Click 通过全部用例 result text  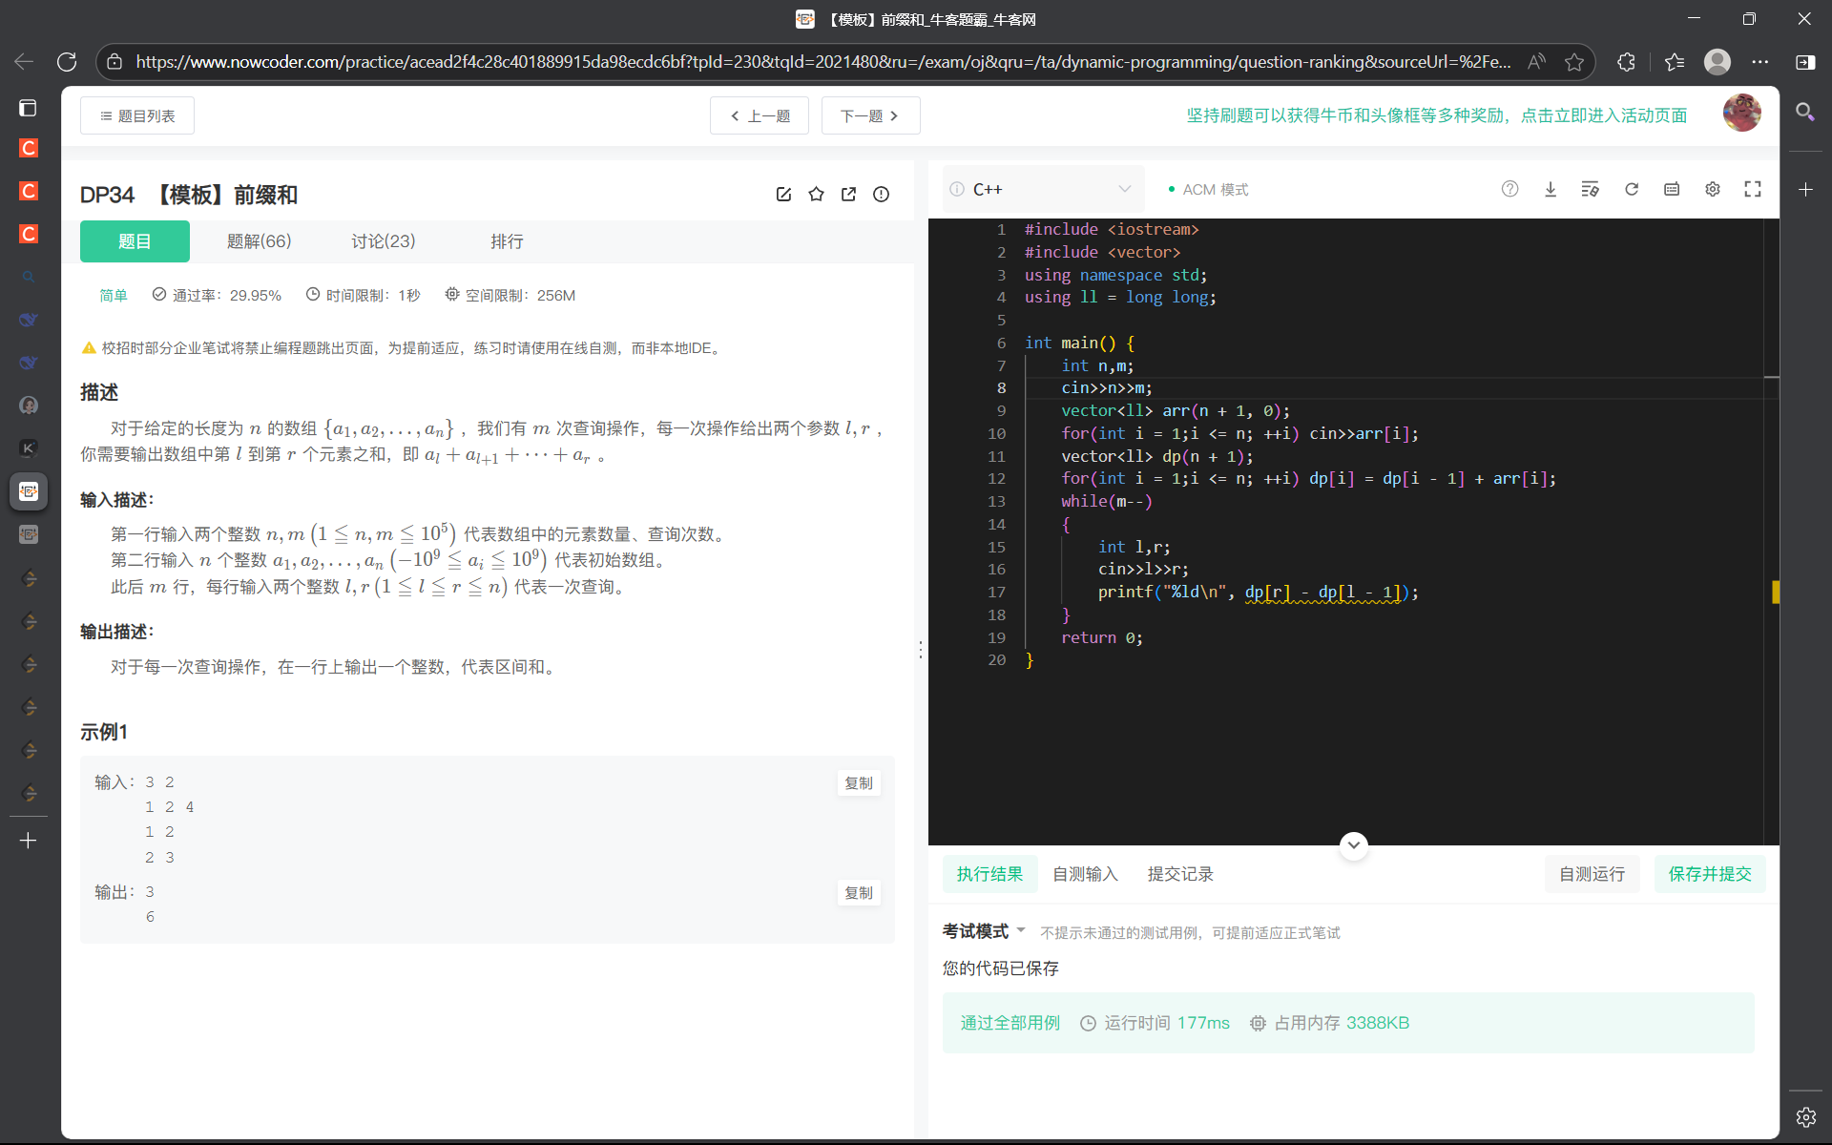tap(1010, 1023)
